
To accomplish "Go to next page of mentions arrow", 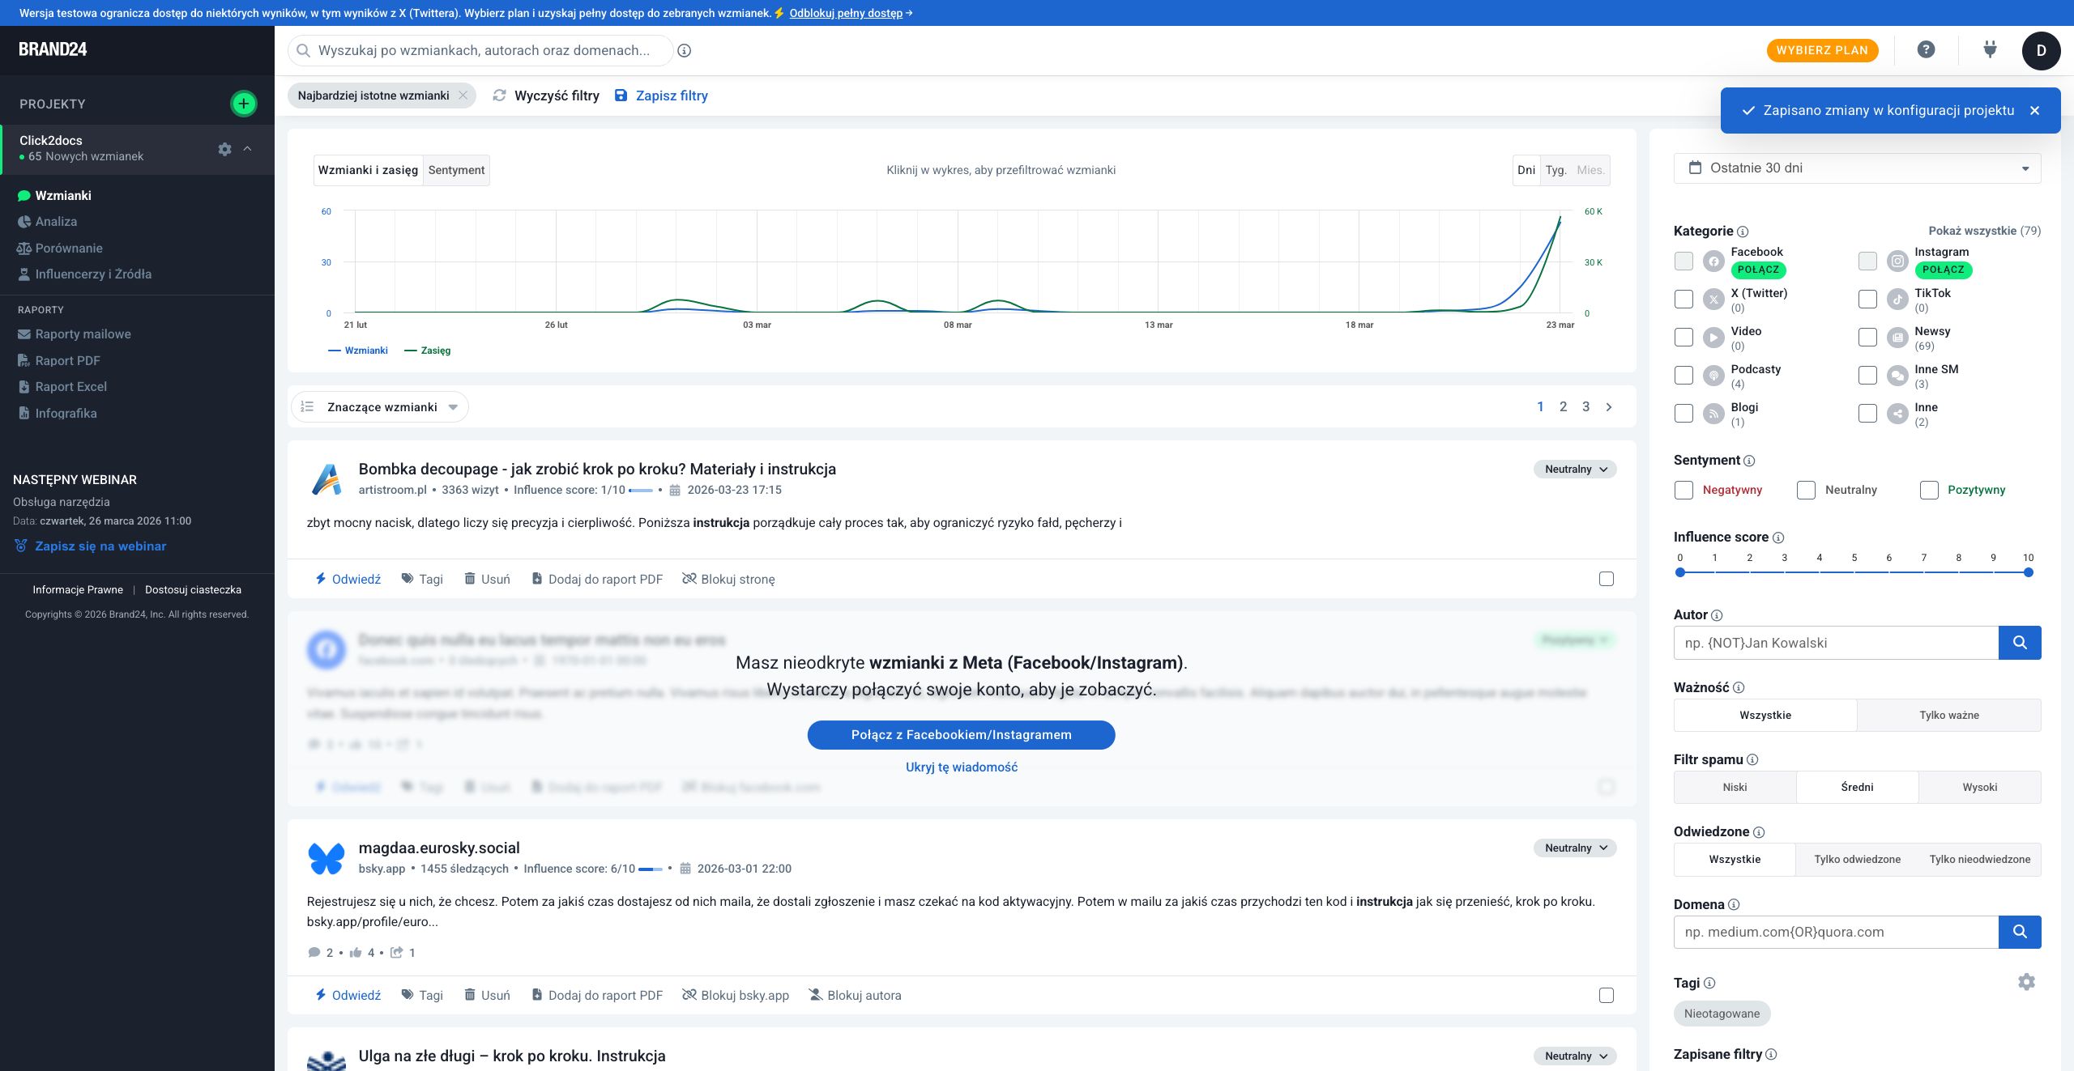I will pyautogui.click(x=1609, y=407).
